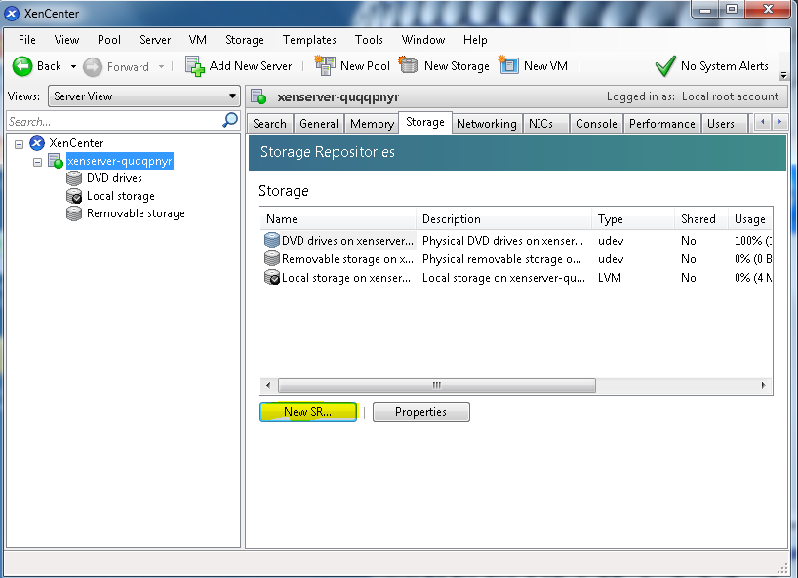The height and width of the screenshot is (578, 798).
Task: Open the Server View views dropdown
Action: click(x=144, y=96)
